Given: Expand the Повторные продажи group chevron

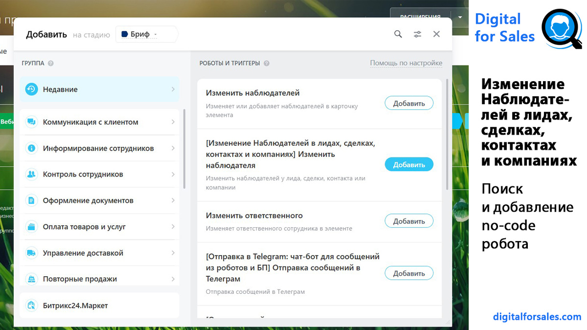Looking at the screenshot, I should point(174,279).
